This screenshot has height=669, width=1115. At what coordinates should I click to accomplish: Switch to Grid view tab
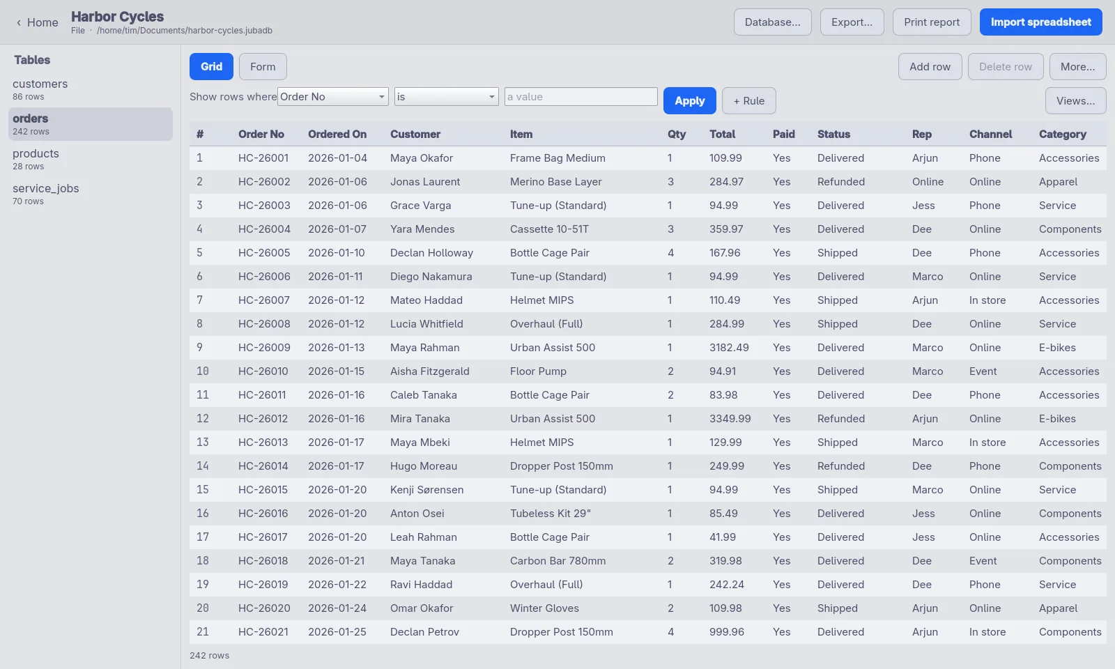coord(212,67)
